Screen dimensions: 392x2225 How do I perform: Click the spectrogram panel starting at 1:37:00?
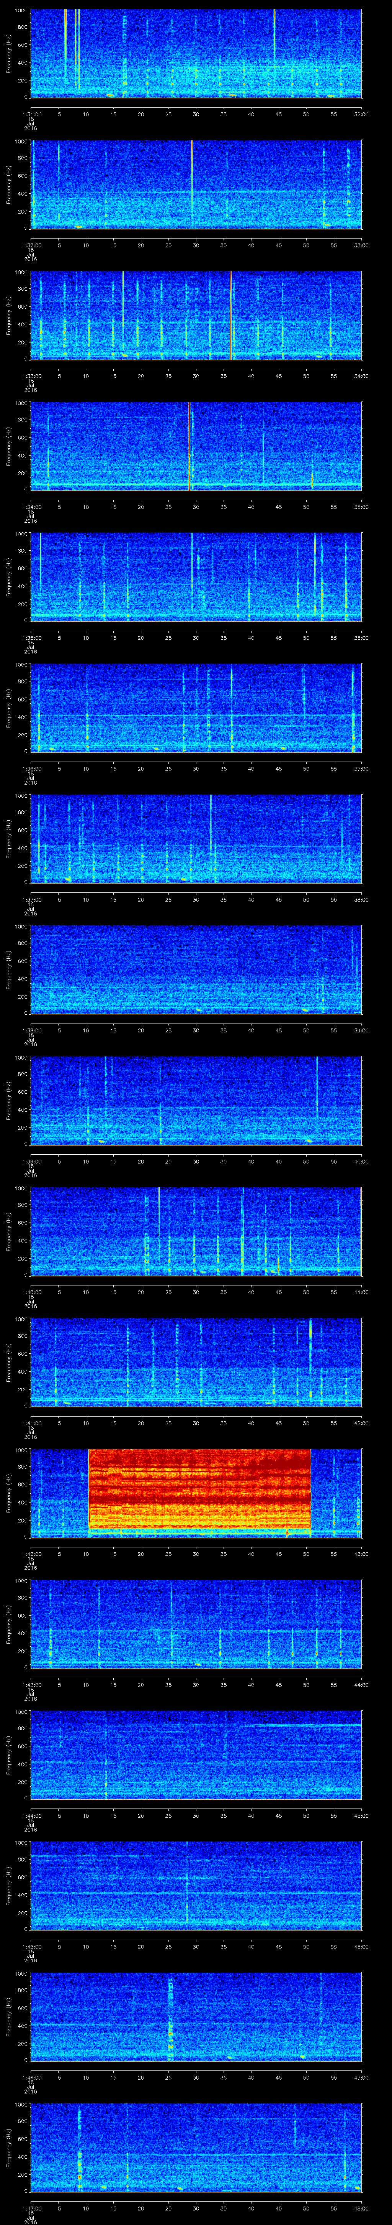(196, 839)
